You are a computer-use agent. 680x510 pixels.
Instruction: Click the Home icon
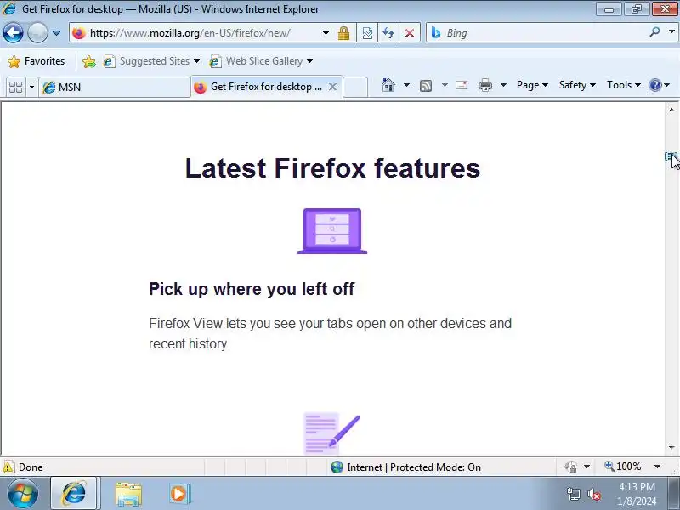[388, 85]
